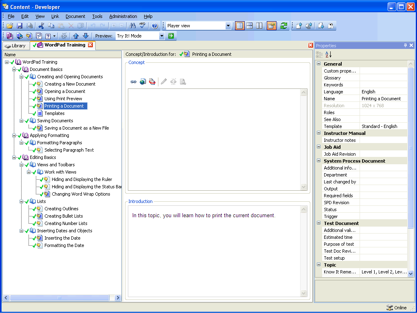Image resolution: width=417 pixels, height=313 pixels.
Task: Open the Player view dropdown
Action: [x=228, y=26]
